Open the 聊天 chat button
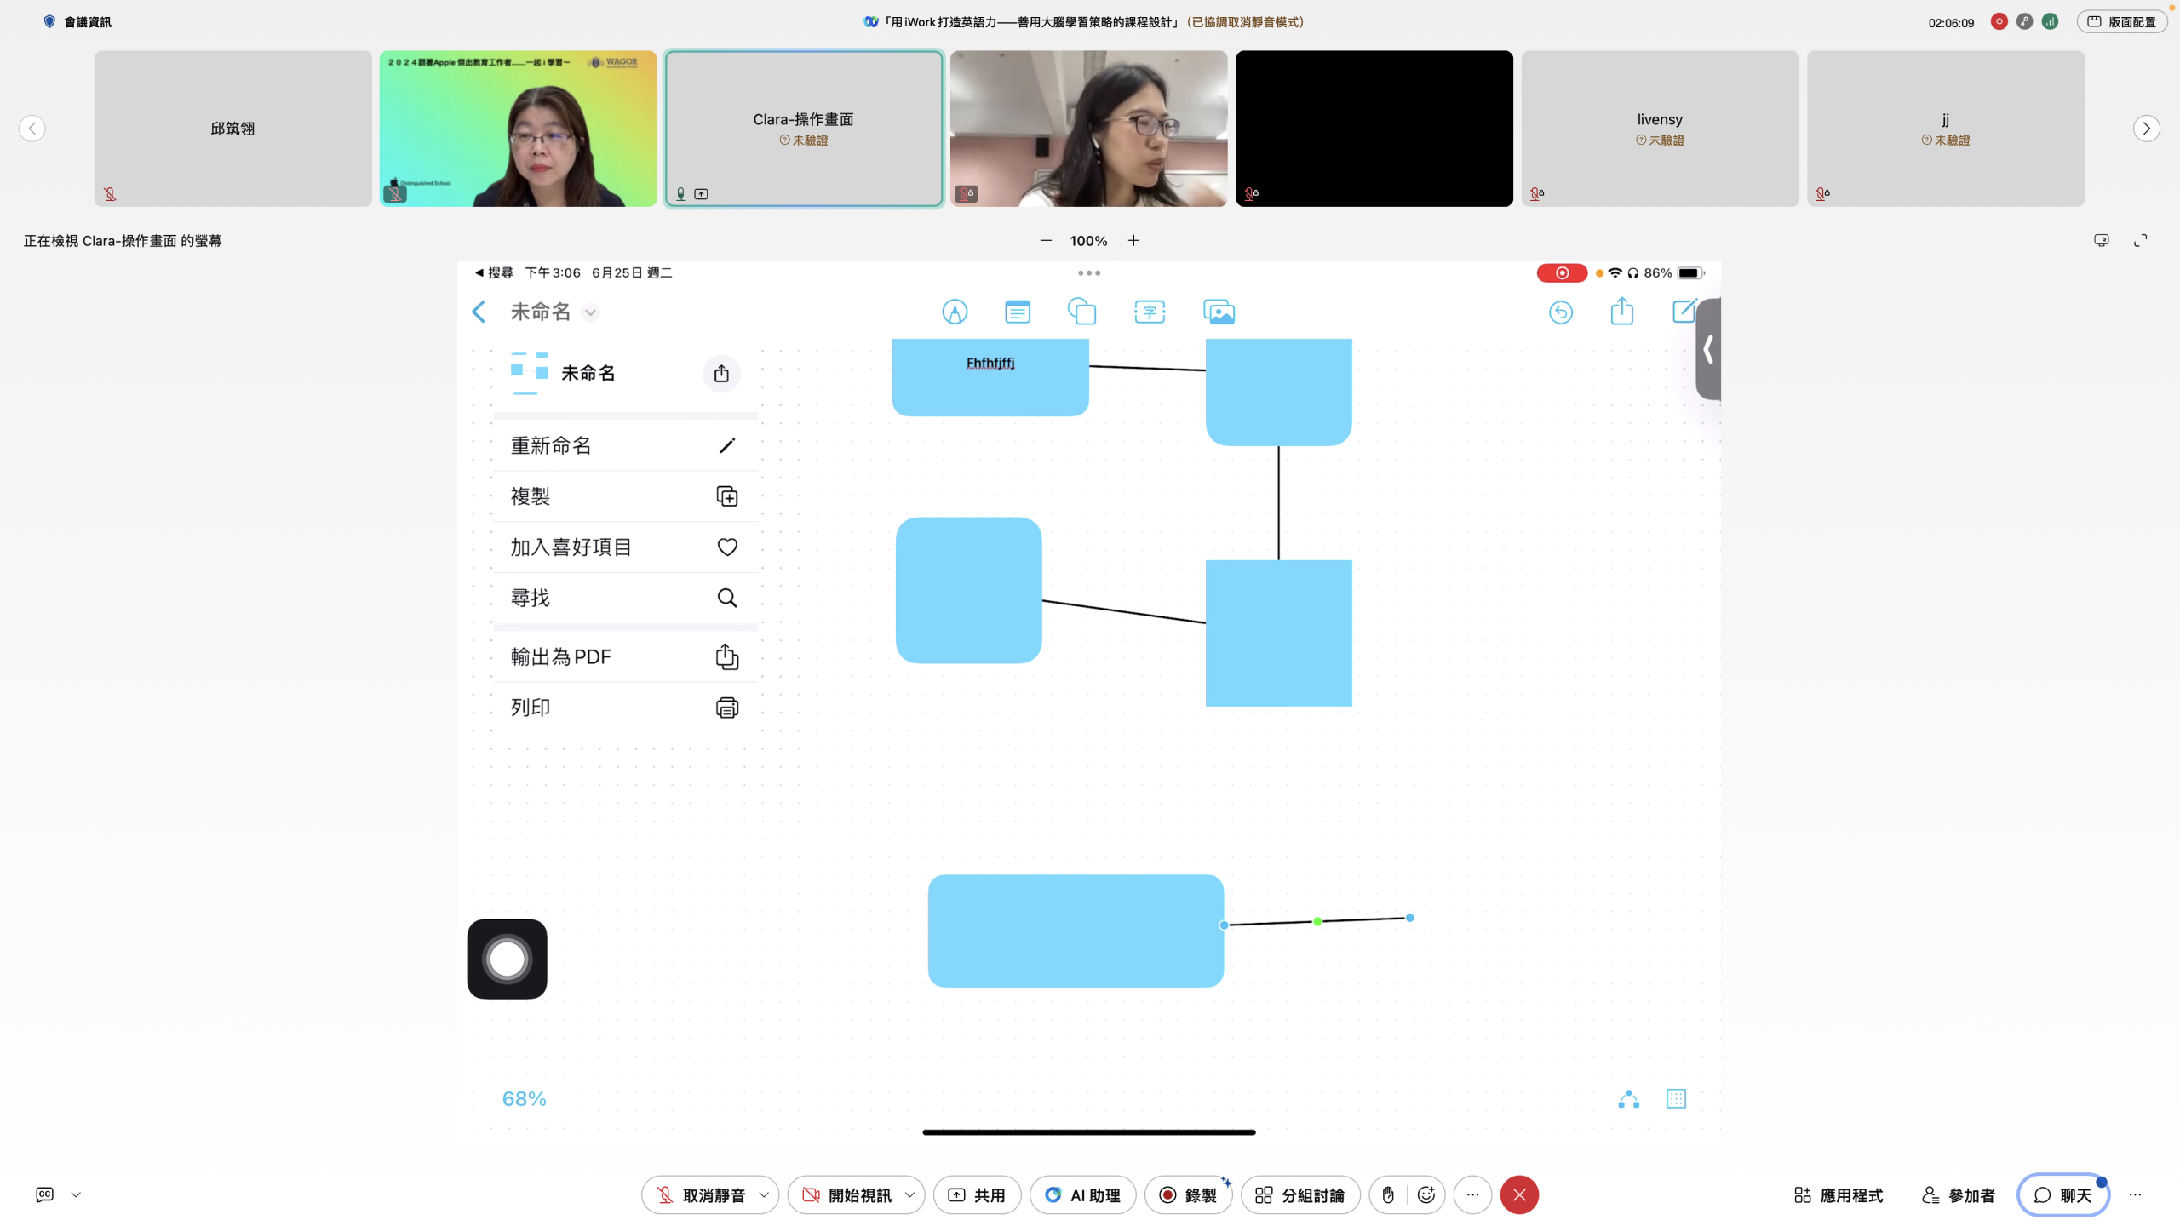The height and width of the screenshot is (1226, 2180). click(x=2062, y=1195)
